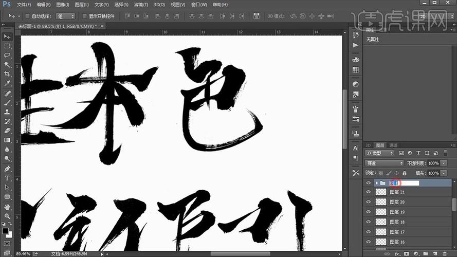
Task: Open status bar info arrow
Action: click(102, 254)
